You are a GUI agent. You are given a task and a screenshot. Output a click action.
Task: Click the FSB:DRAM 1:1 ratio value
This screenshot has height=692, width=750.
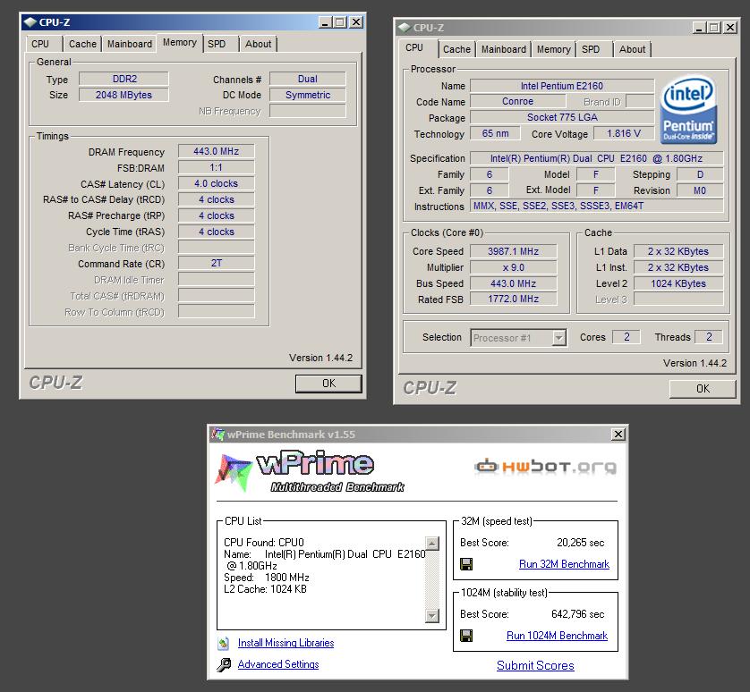coord(217,167)
